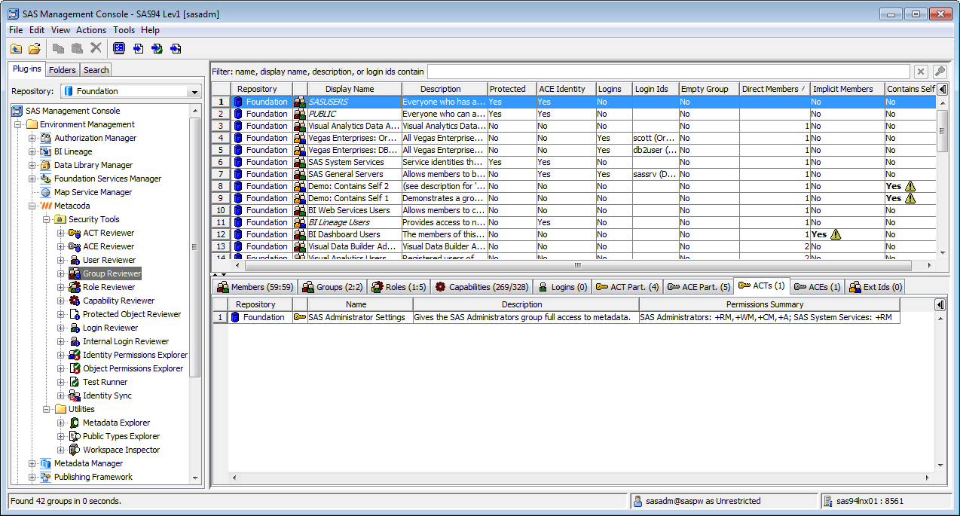960x516 pixels.
Task: Select the Internal Login Reviewer tree item
Action: click(126, 341)
